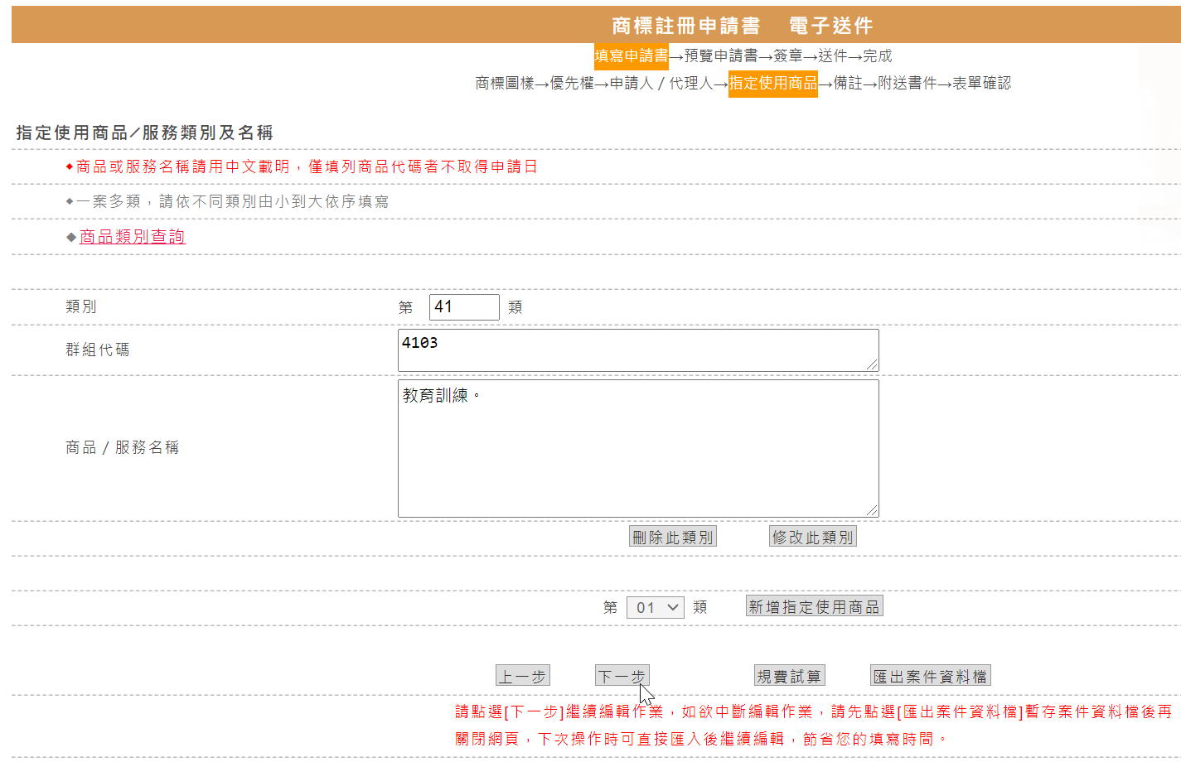This screenshot has height=762, width=1181.
Task: Click the 群組代碼 text area with 4103
Action: (x=638, y=350)
